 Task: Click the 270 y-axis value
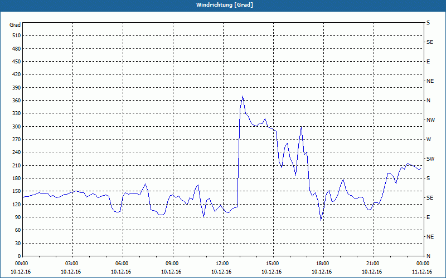pos(17,140)
